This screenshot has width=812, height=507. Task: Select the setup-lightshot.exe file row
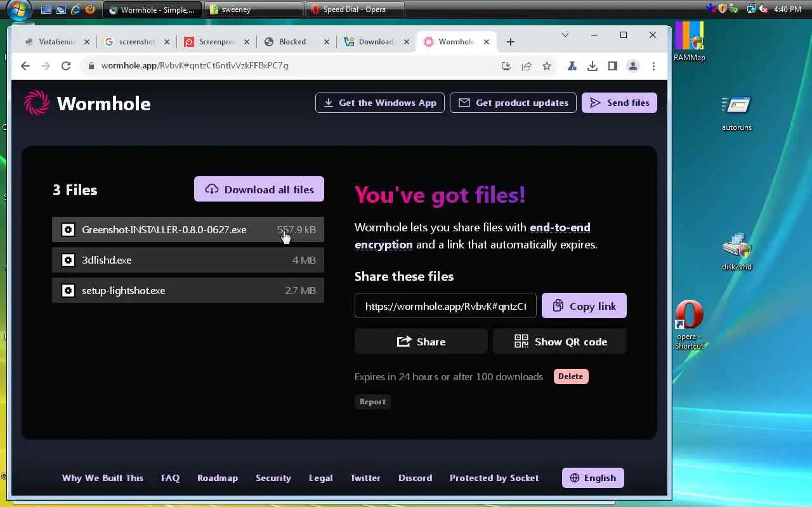188,290
